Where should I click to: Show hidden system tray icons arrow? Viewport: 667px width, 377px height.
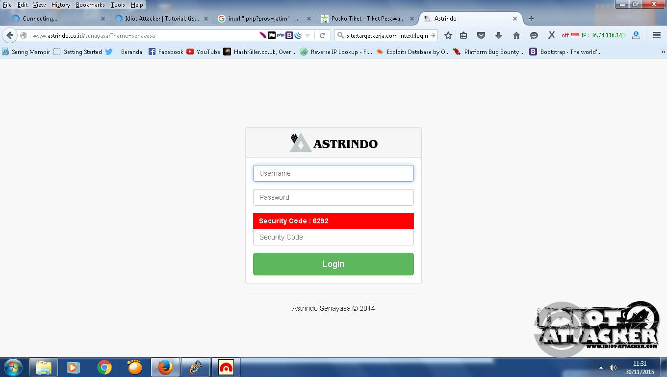(x=601, y=367)
